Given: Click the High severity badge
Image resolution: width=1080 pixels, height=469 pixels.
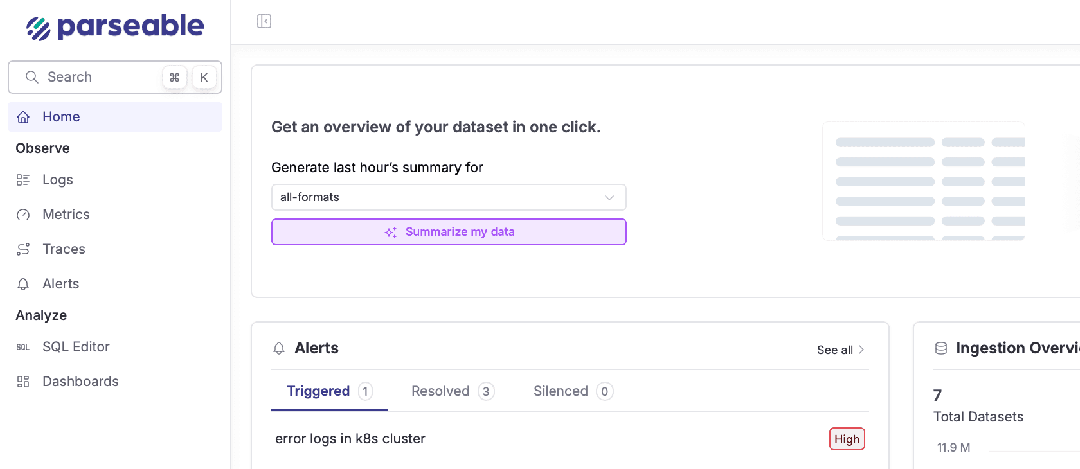Looking at the screenshot, I should click(x=847, y=439).
